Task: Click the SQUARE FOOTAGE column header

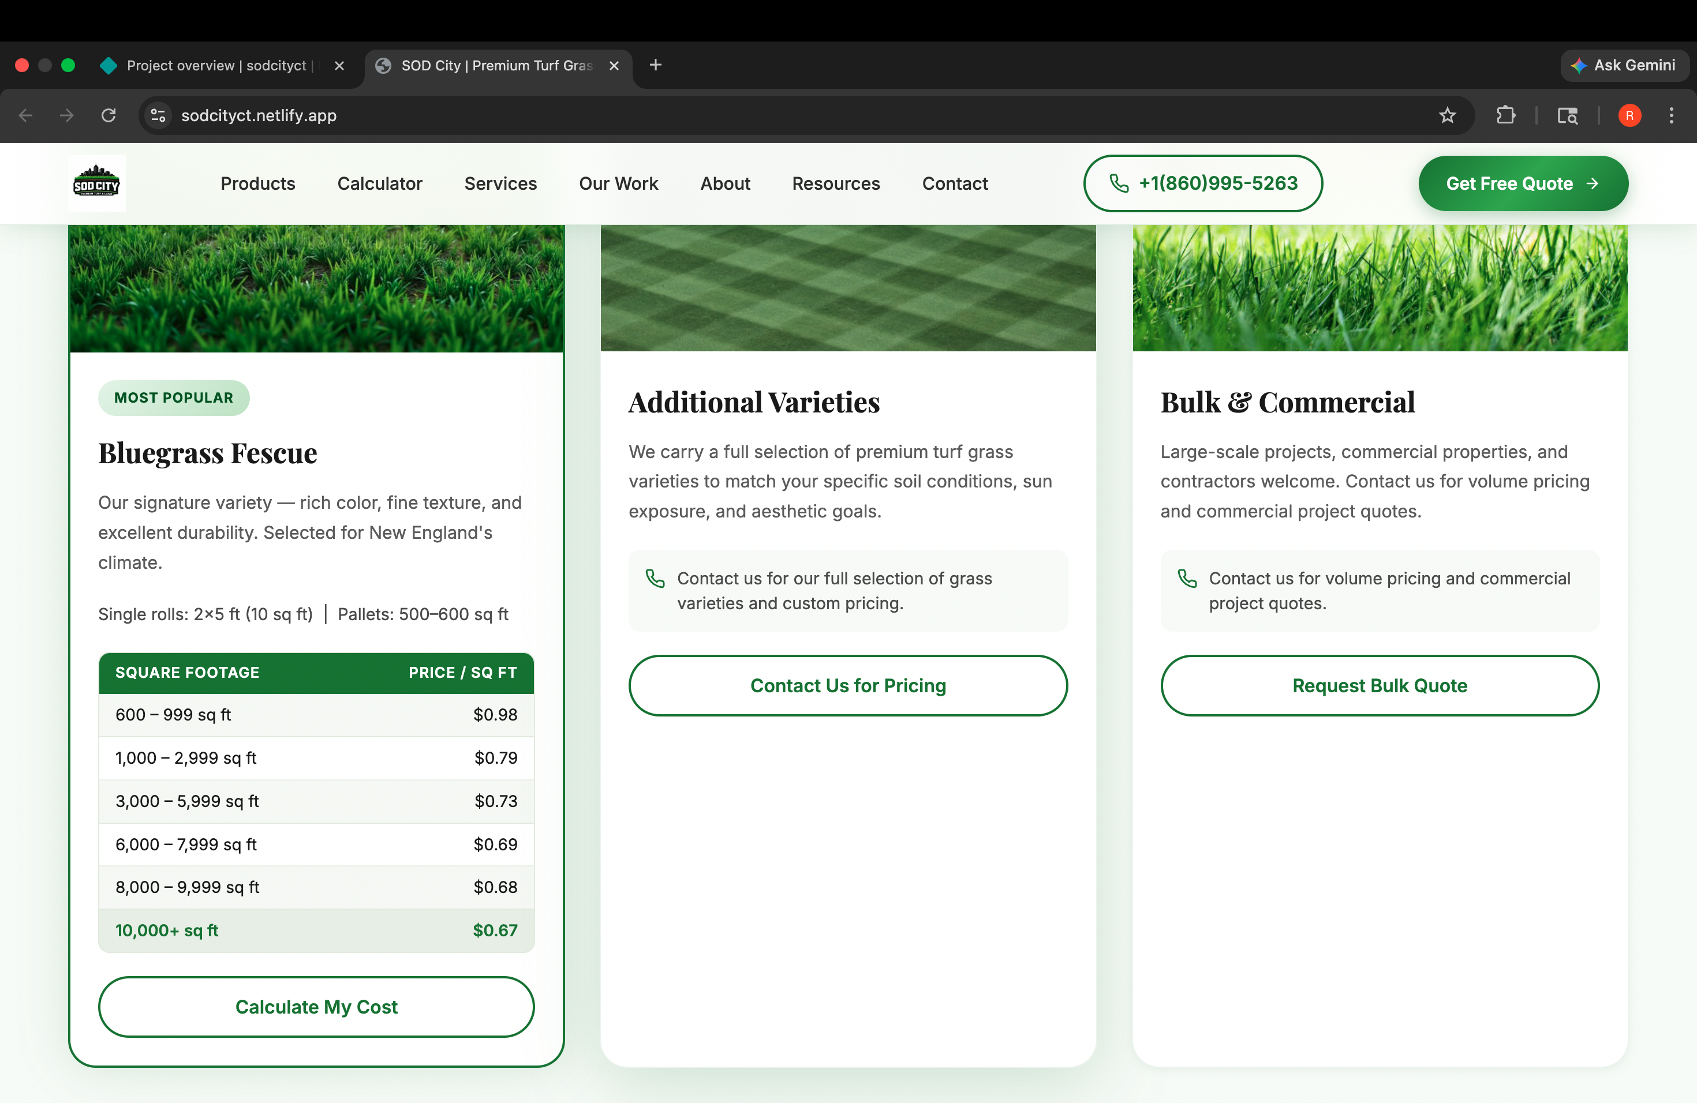Action: tap(188, 673)
